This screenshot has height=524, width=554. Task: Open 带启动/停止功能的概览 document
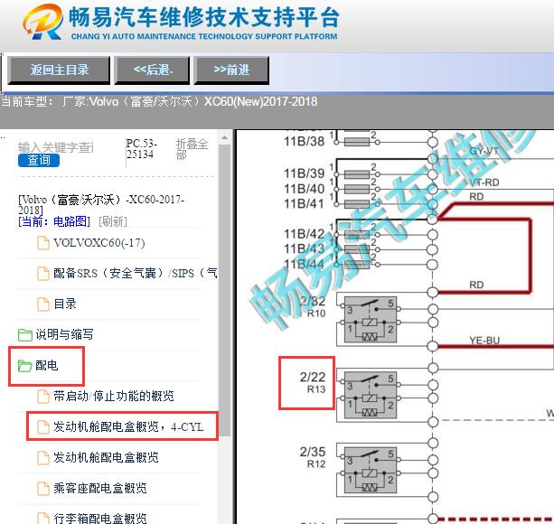pyautogui.click(x=114, y=396)
